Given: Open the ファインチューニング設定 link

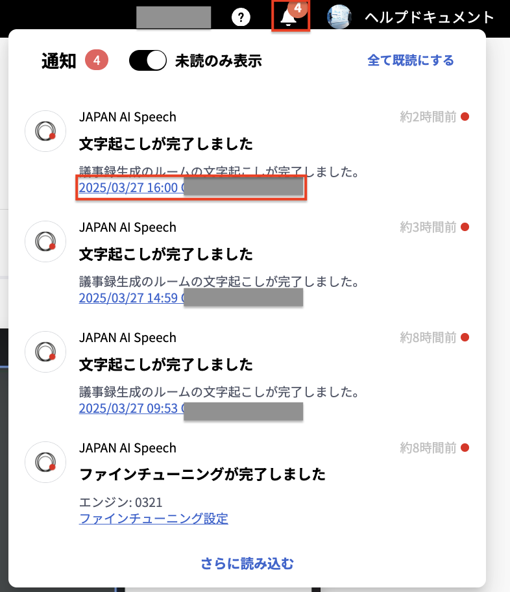Looking at the screenshot, I should click(x=153, y=518).
